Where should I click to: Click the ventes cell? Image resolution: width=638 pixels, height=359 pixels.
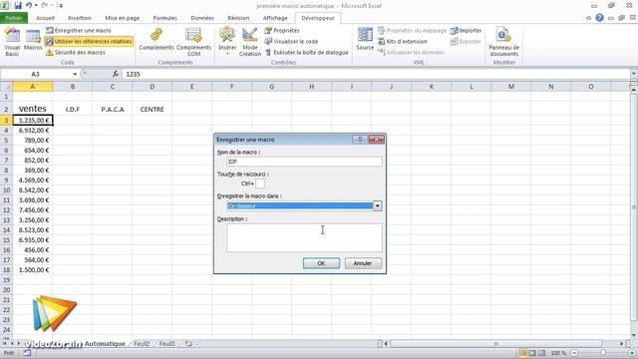(x=33, y=109)
